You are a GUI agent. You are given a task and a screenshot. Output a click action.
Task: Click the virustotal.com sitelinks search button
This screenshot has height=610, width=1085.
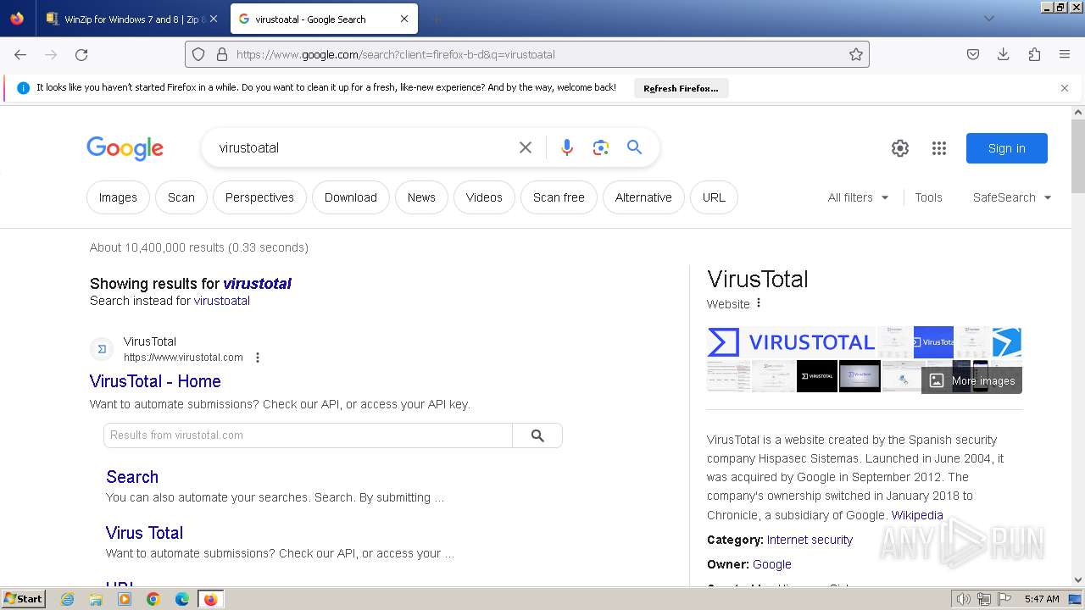[x=537, y=435]
